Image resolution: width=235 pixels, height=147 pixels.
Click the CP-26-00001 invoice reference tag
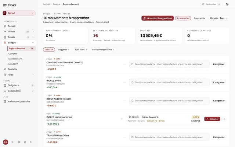[134, 117]
